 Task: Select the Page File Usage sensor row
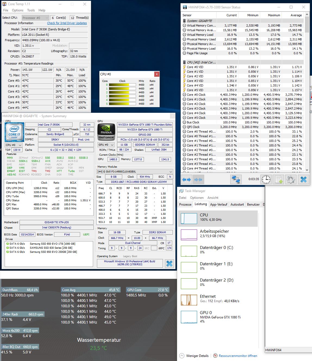coord(242,53)
